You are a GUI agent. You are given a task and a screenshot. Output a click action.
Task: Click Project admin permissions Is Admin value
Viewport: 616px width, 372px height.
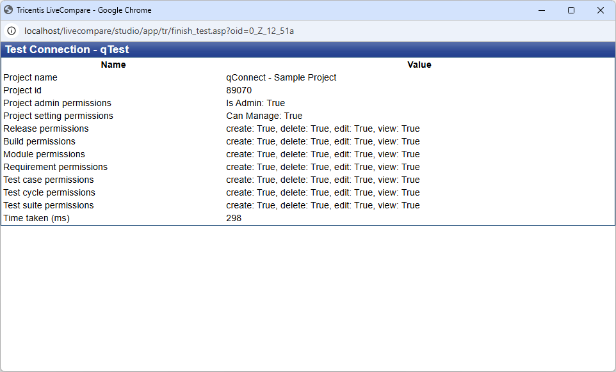(x=255, y=103)
